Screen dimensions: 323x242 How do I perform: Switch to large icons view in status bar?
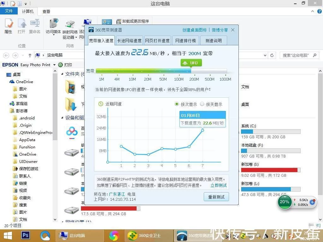318,225
